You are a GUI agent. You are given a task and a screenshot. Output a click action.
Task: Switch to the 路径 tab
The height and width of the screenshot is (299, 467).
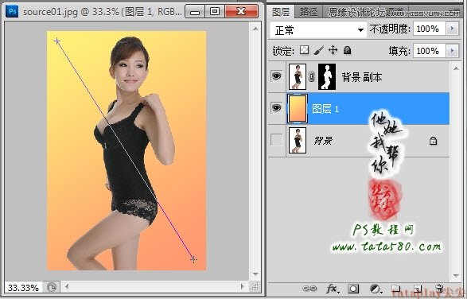tap(309, 12)
